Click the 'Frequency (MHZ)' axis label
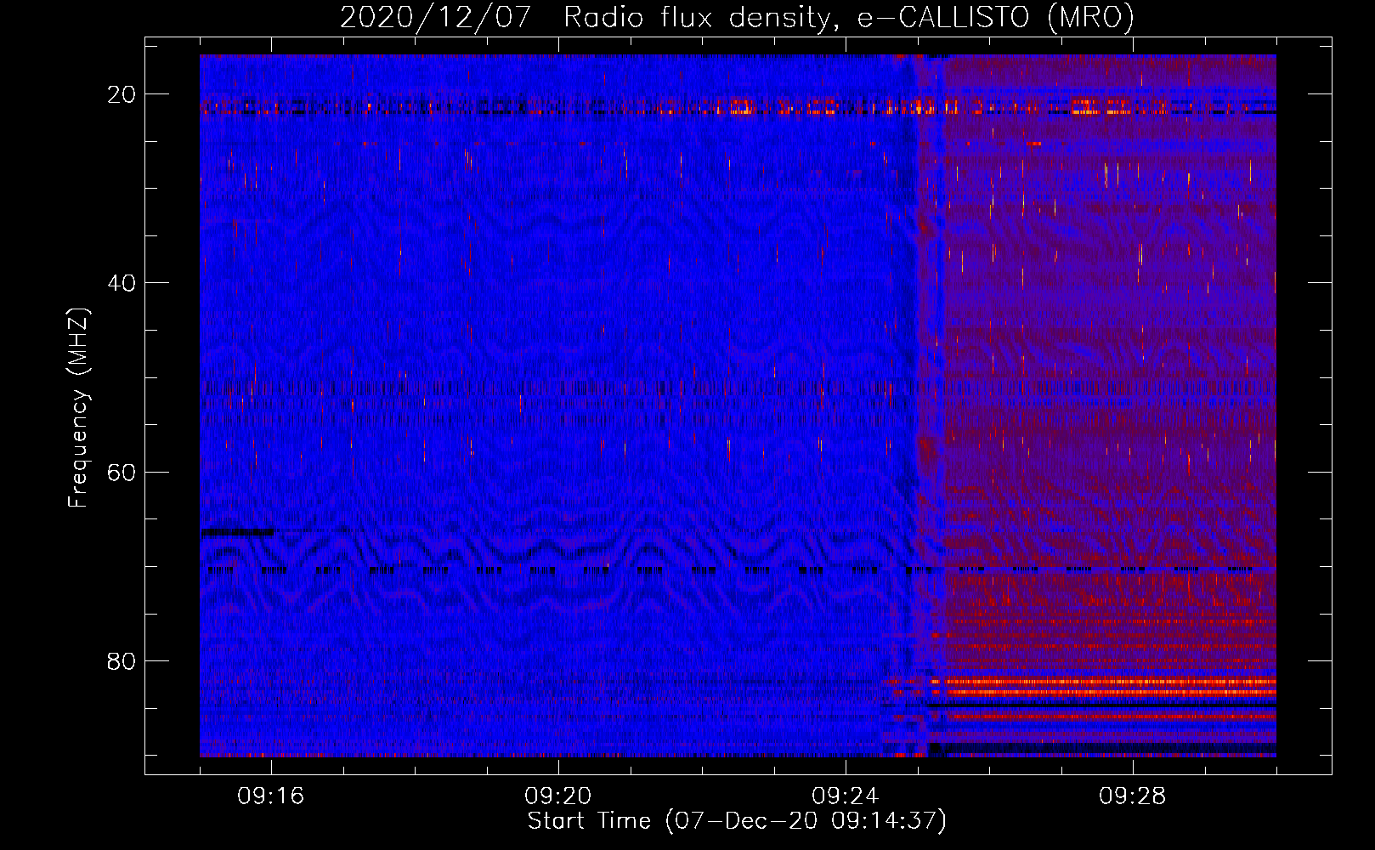The height and width of the screenshot is (850, 1375). [78, 409]
